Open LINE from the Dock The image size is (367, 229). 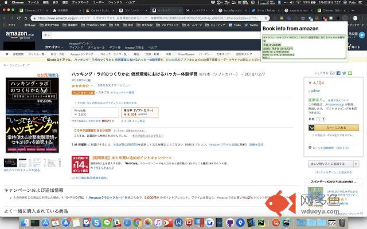tap(107, 223)
